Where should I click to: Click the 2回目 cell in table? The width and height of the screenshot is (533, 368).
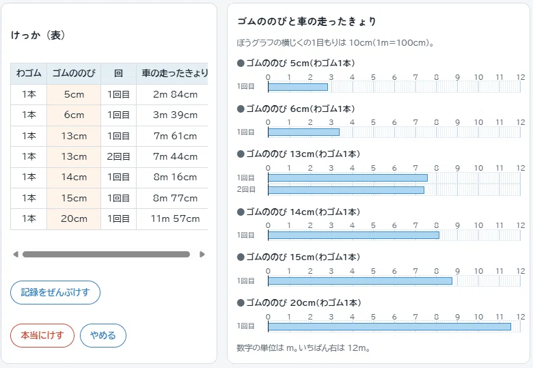[118, 156]
